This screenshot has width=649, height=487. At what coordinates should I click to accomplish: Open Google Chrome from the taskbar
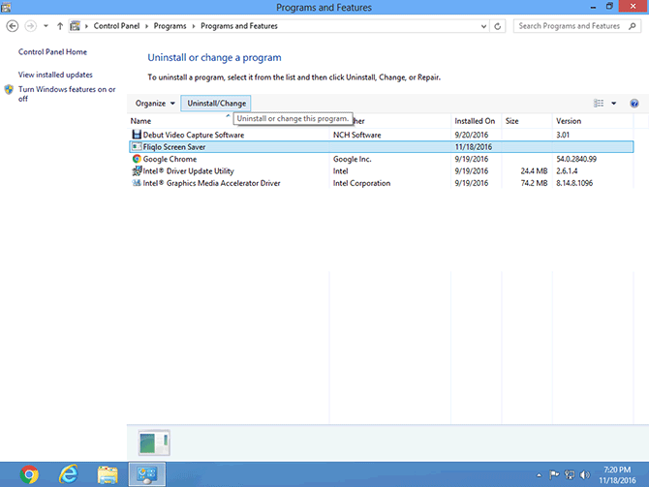[x=29, y=474]
